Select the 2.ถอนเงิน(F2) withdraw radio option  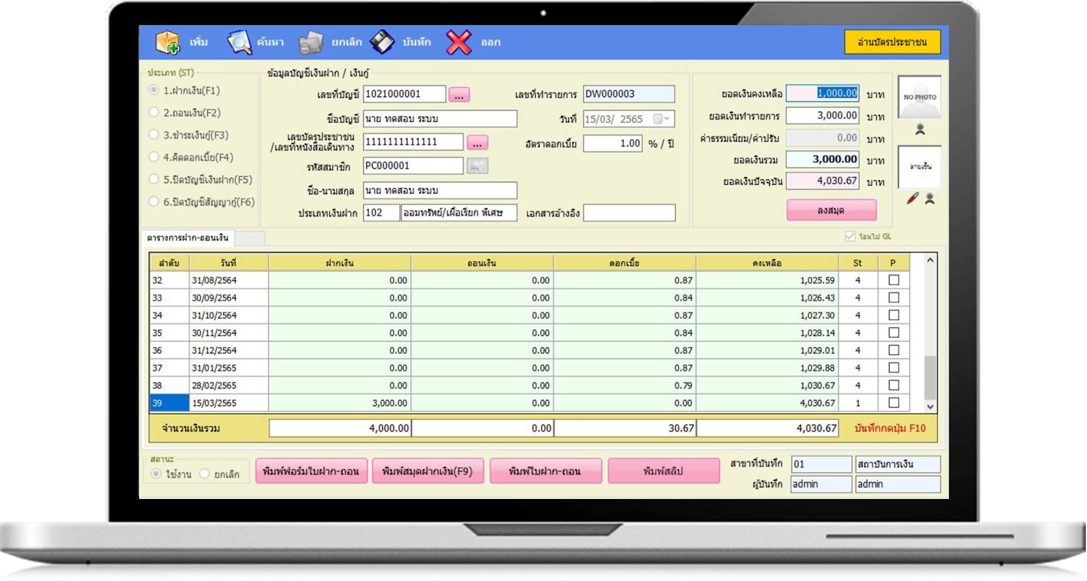click(154, 113)
